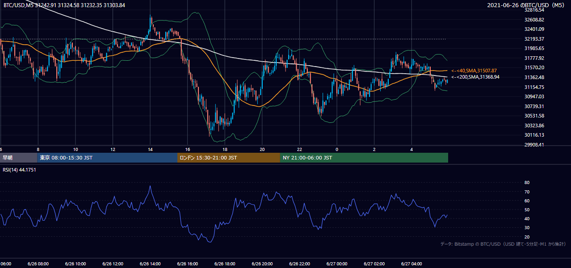The width and height of the screenshot is (571, 268).
Task: Click RSI scale value 80
Action: (527, 183)
